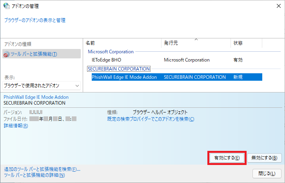The width and height of the screenshot is (285, 183).
Task: Click the 閉じる(L) button
Action: [x=267, y=174]
